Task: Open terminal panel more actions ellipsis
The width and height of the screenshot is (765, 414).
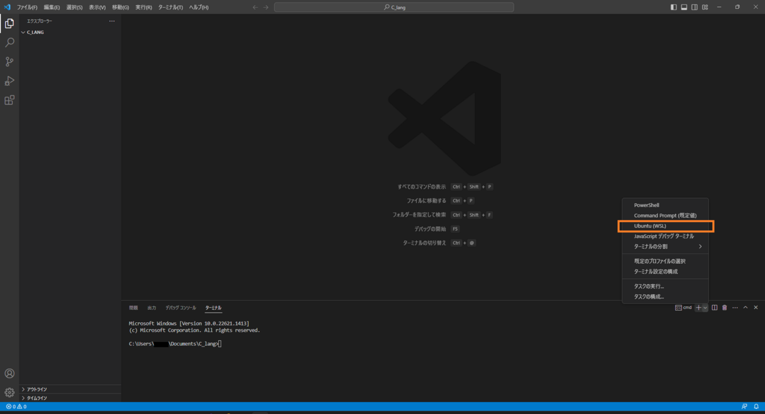Action: (x=734, y=308)
